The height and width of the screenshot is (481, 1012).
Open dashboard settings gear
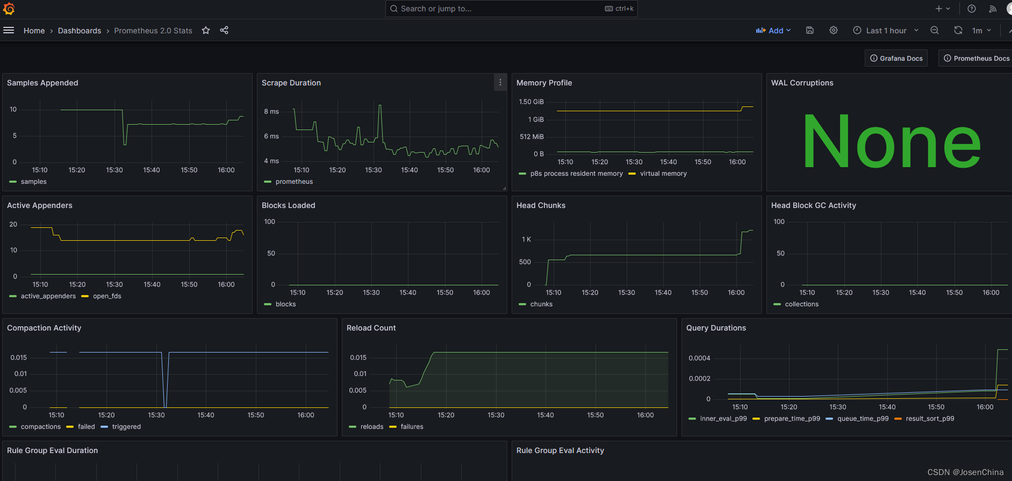(834, 31)
